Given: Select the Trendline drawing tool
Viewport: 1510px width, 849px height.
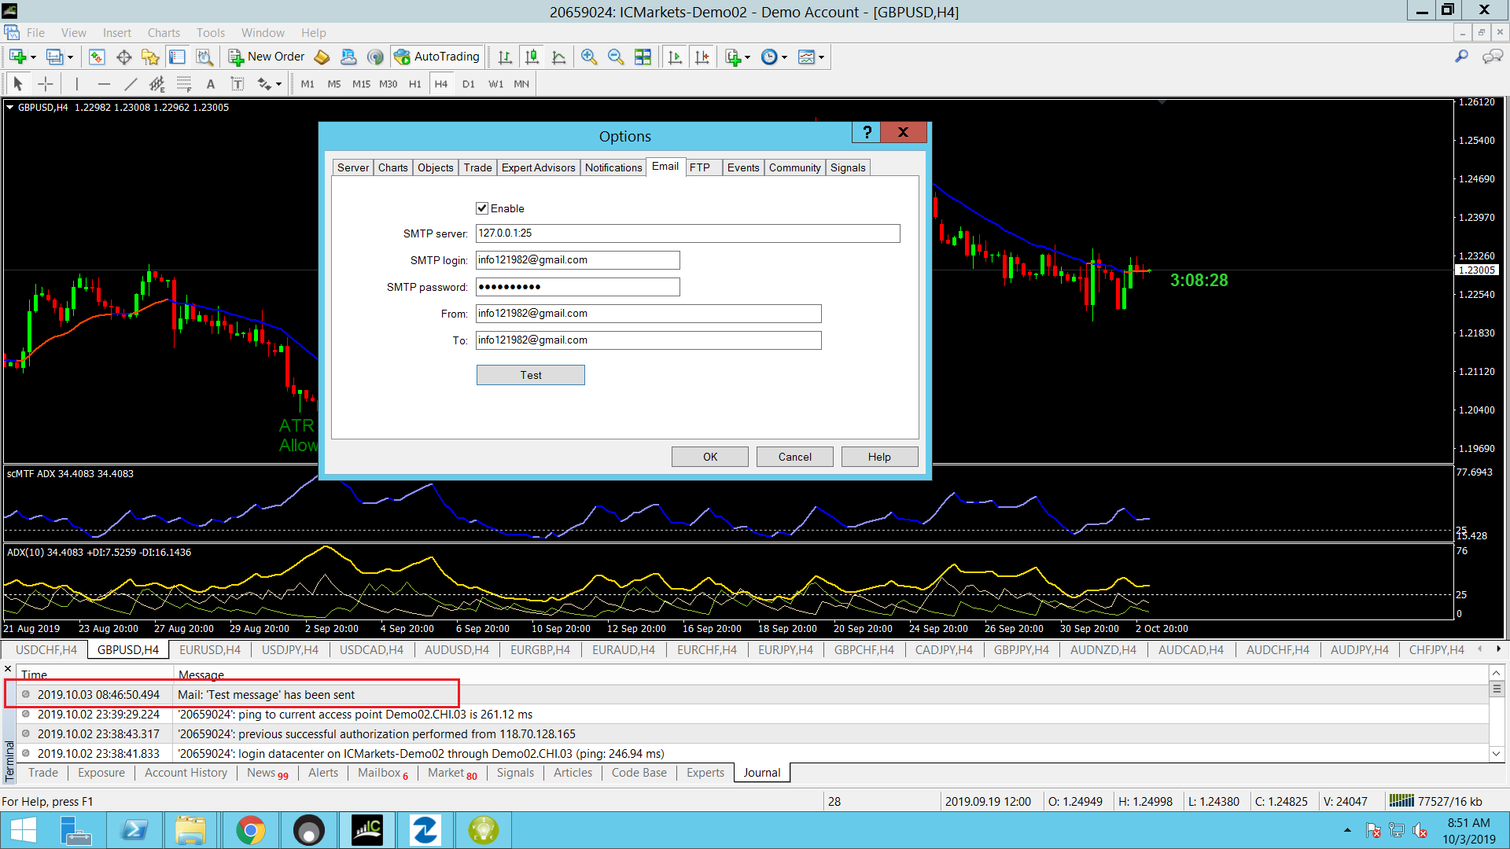Looking at the screenshot, I should tap(131, 83).
